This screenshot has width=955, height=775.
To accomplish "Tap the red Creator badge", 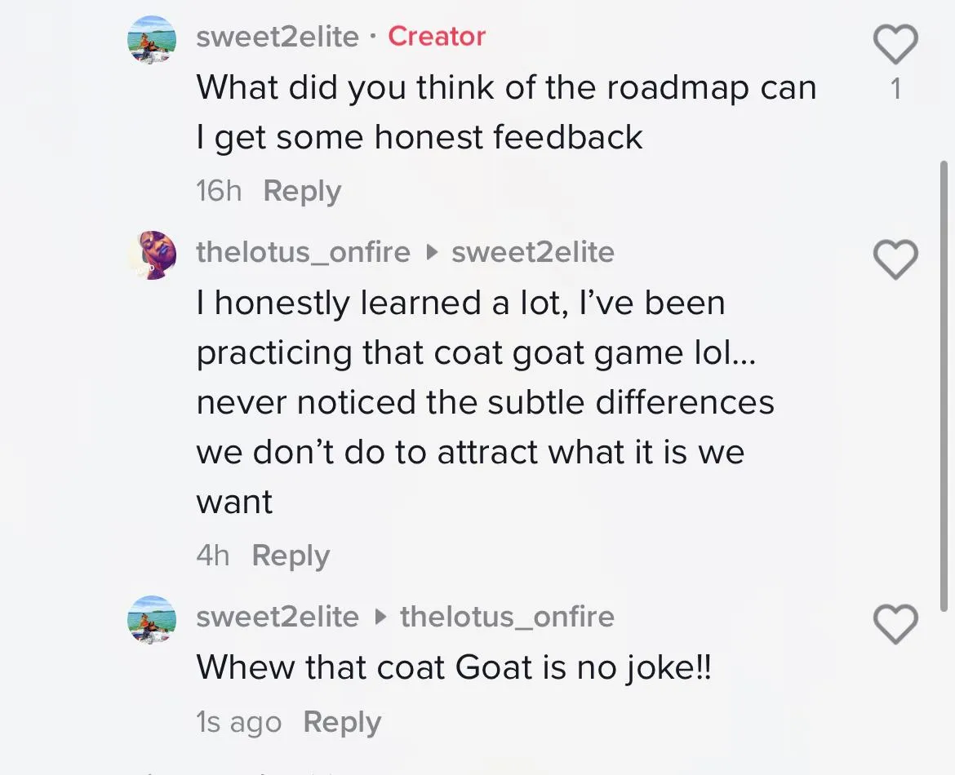I will point(437,37).
